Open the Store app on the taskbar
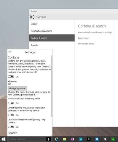 click(x=105, y=139)
